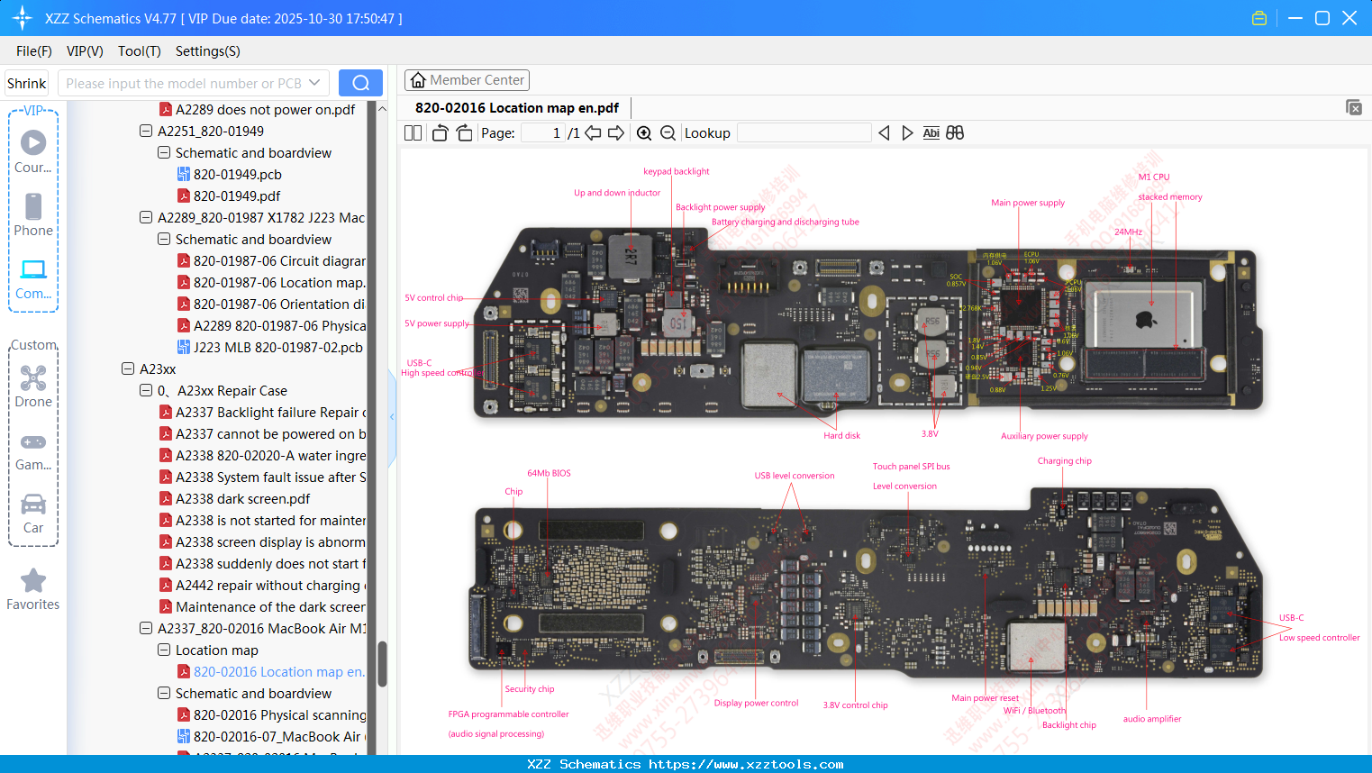Collapse the Location map folder
1372x773 pixels.
click(x=164, y=650)
